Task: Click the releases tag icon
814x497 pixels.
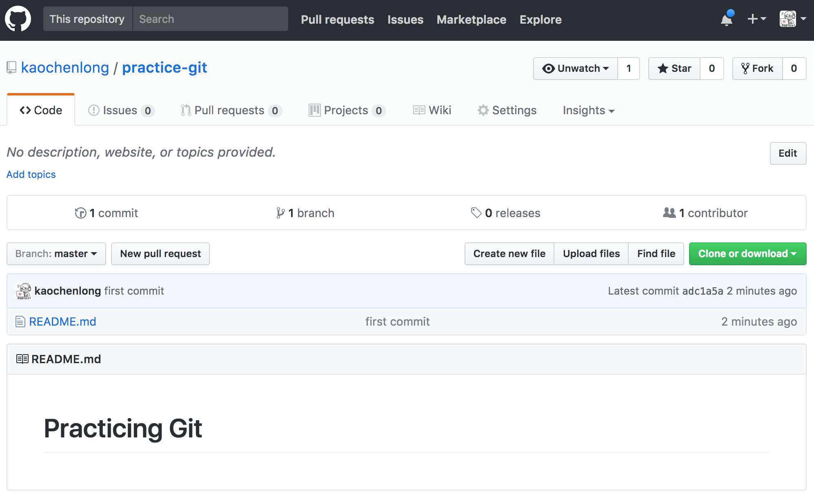Action: coord(476,213)
